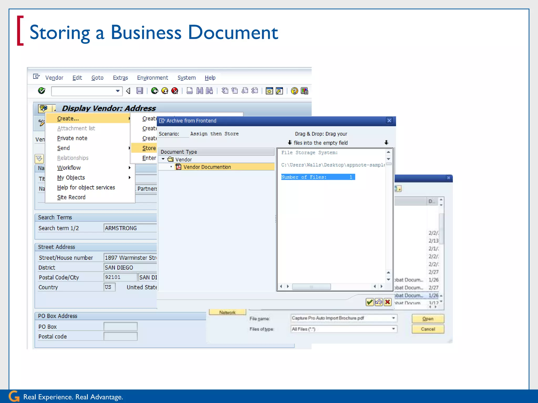Click the green checkmark Enter icon
This screenshot has width=538, height=403.
click(42, 91)
